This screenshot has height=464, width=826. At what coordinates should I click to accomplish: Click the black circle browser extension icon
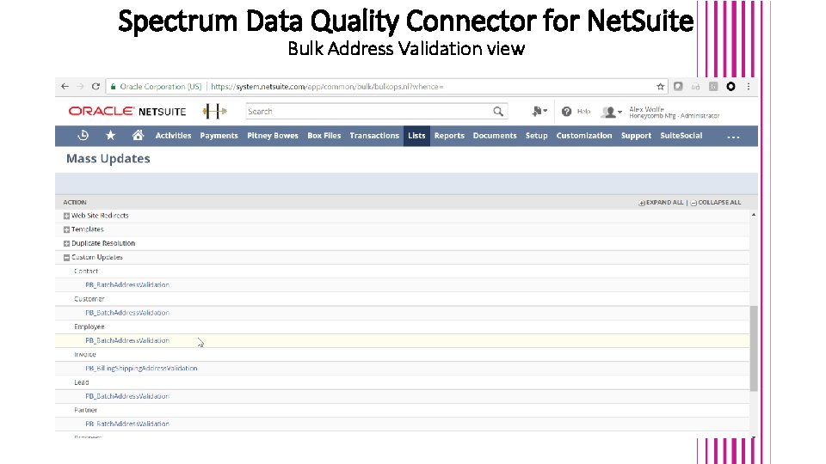[730, 86]
